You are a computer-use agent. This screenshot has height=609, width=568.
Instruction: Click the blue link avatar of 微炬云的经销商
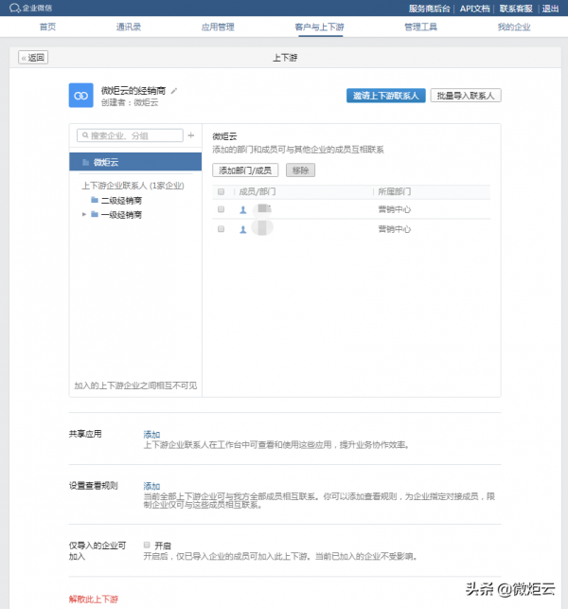81,95
